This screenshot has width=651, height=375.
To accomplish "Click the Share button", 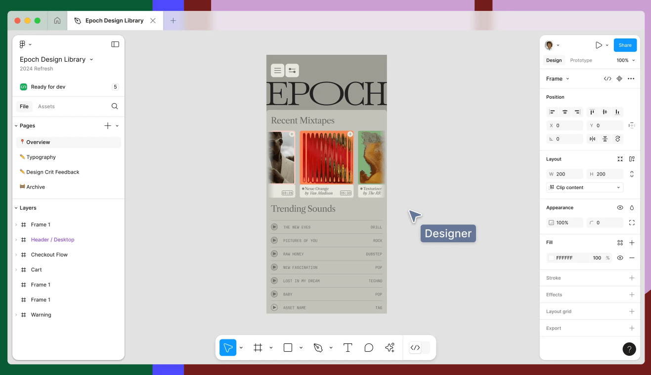I will [x=625, y=45].
